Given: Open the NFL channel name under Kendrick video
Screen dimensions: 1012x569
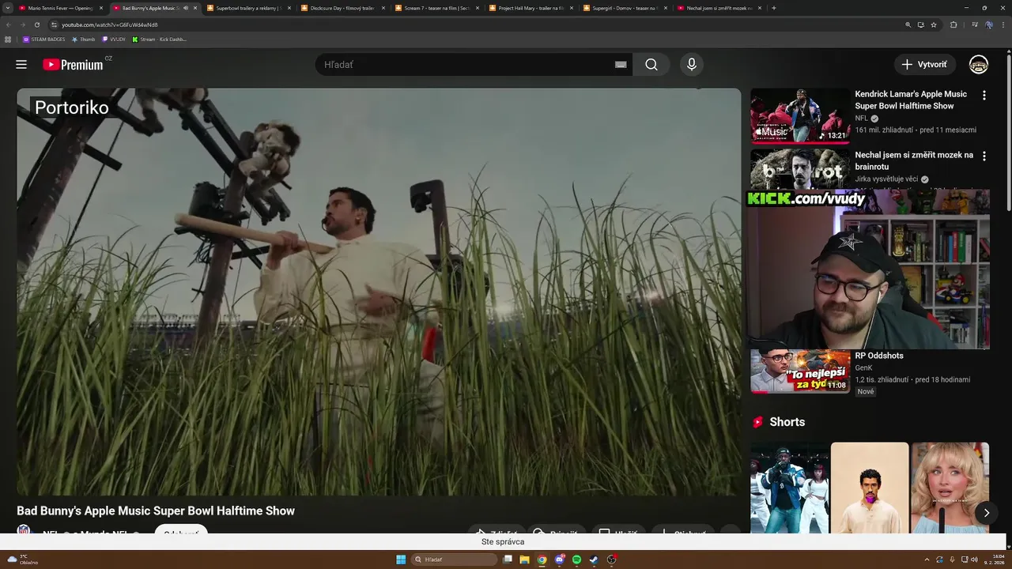Looking at the screenshot, I should click(x=861, y=119).
